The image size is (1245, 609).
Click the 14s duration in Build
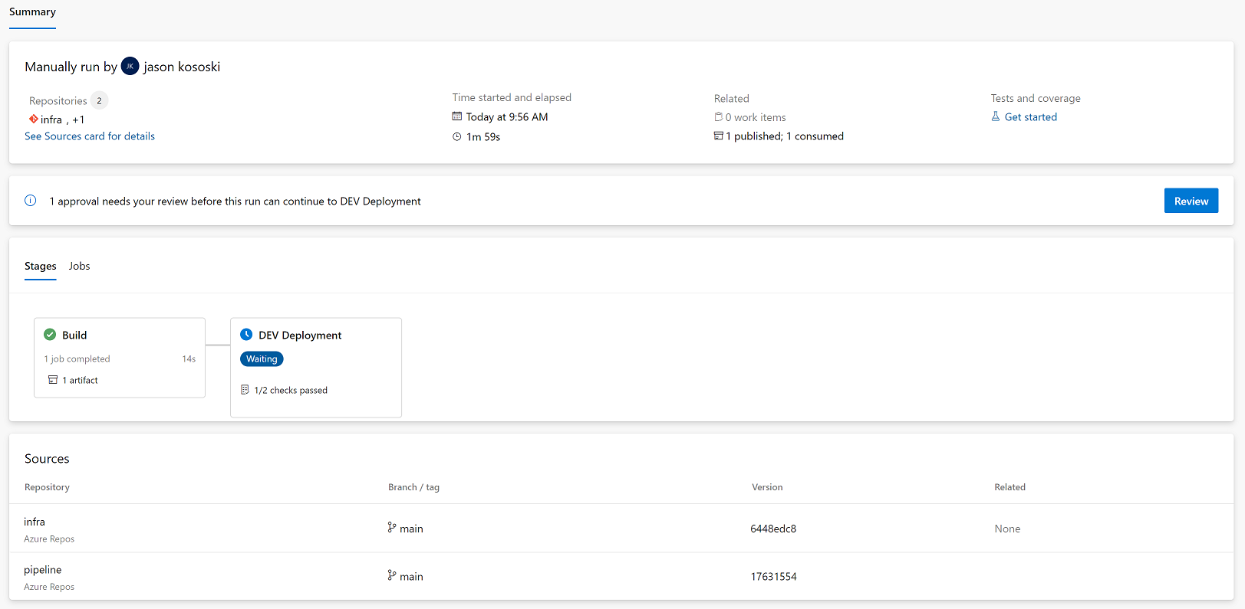point(189,359)
